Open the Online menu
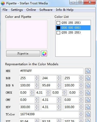The height and width of the screenshot is (122, 97). [31, 10]
